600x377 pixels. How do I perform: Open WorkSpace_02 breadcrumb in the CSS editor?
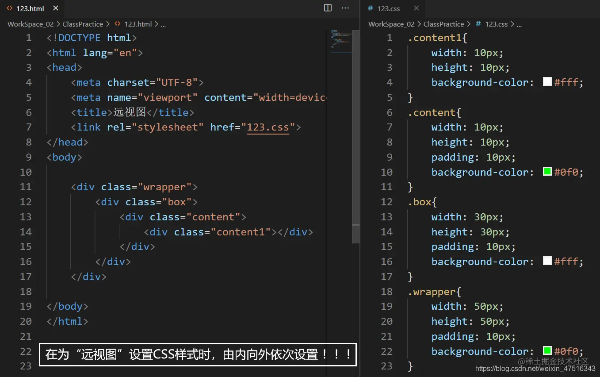pyautogui.click(x=392, y=24)
